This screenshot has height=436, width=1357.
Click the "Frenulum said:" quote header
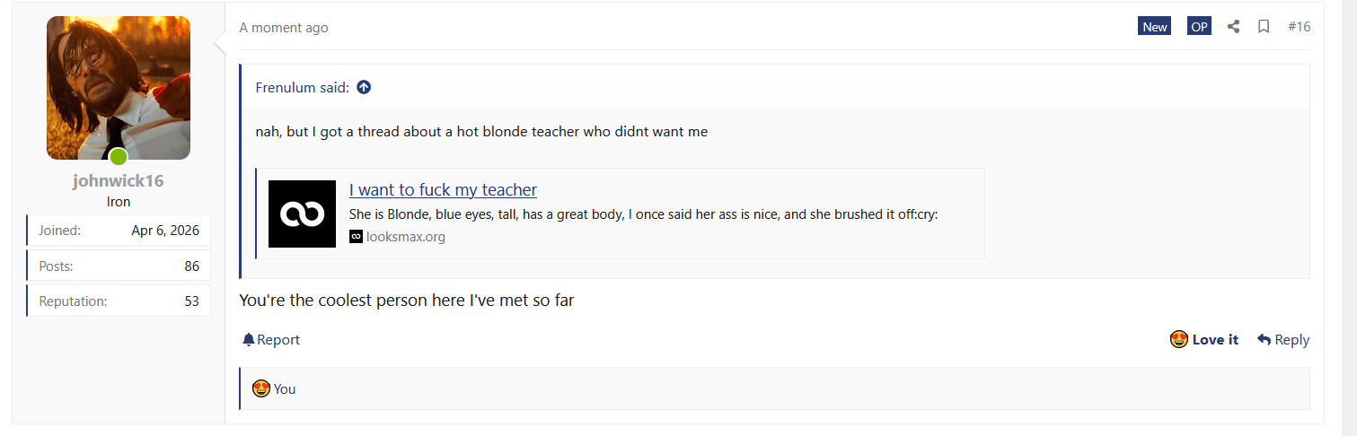tap(302, 87)
